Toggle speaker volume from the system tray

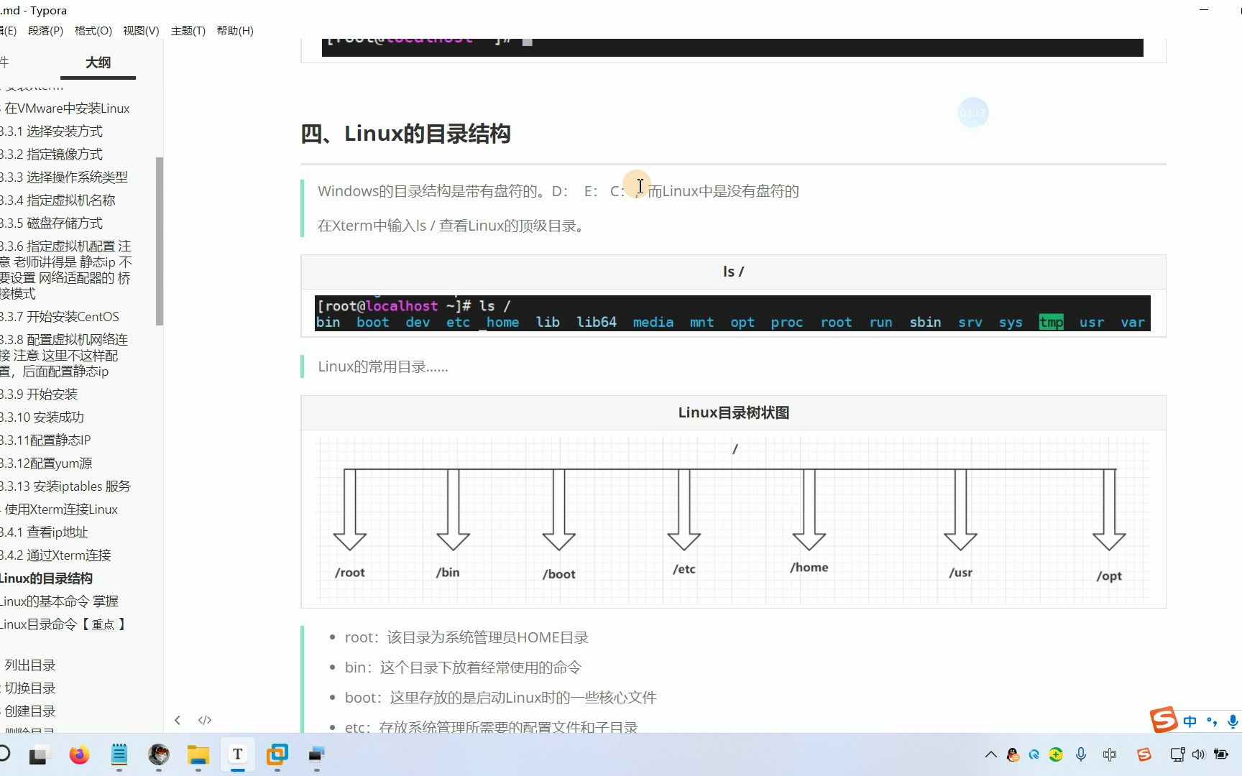1198,755
